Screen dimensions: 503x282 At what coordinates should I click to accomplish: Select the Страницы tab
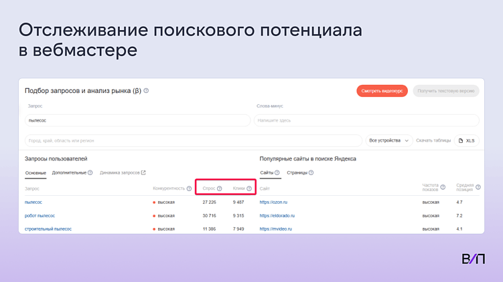tap(297, 172)
